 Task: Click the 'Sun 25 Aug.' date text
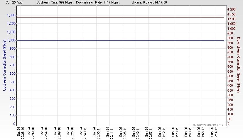tap(14, 2)
